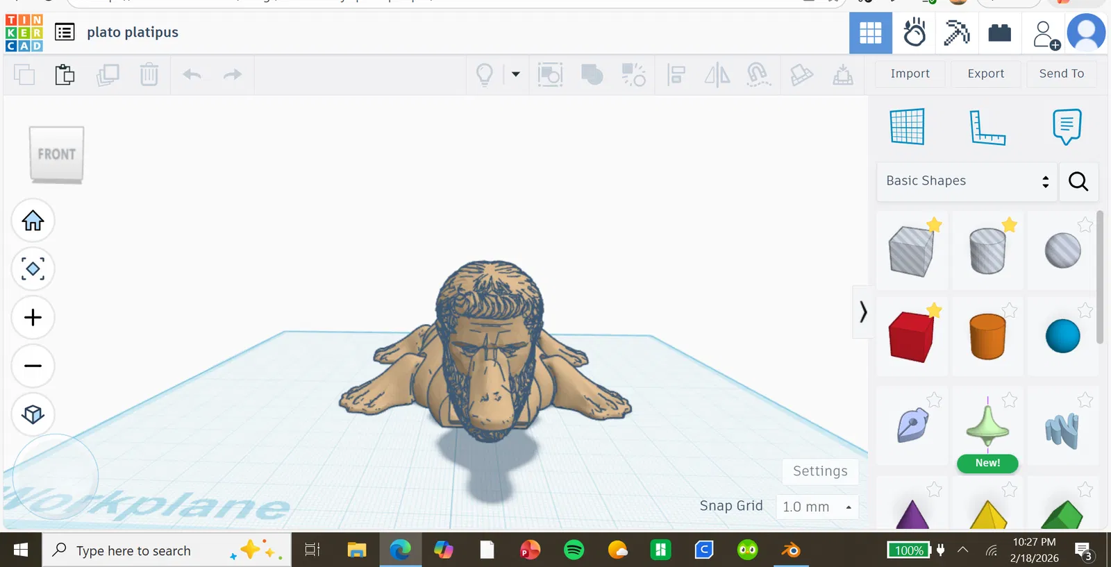Click the Ungroup shapes icon

click(633, 74)
